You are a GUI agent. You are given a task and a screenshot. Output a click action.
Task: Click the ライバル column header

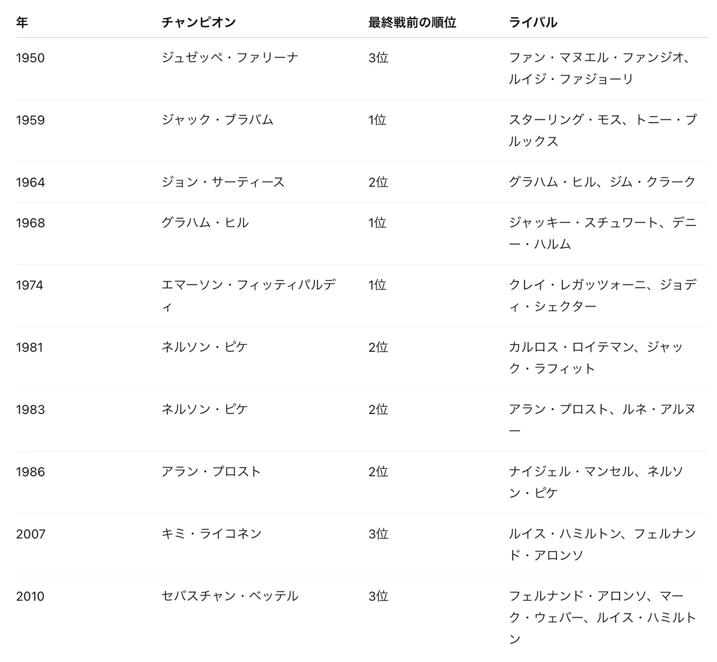click(x=533, y=23)
